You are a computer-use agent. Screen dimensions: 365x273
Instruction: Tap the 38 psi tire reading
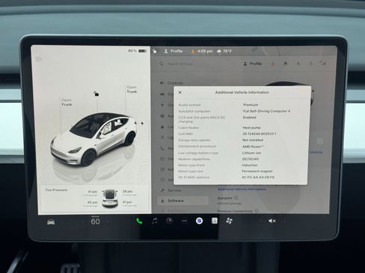(x=127, y=191)
